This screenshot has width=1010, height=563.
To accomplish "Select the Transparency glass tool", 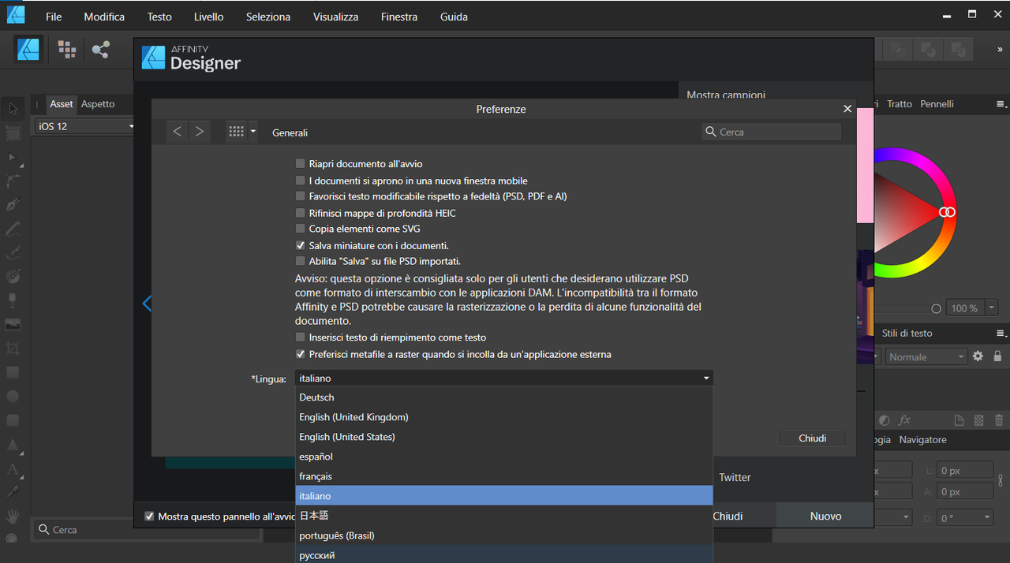I will (x=13, y=300).
